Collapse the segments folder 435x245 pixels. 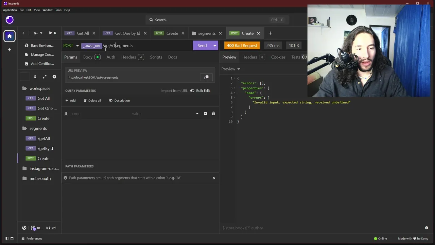[x=35, y=128]
